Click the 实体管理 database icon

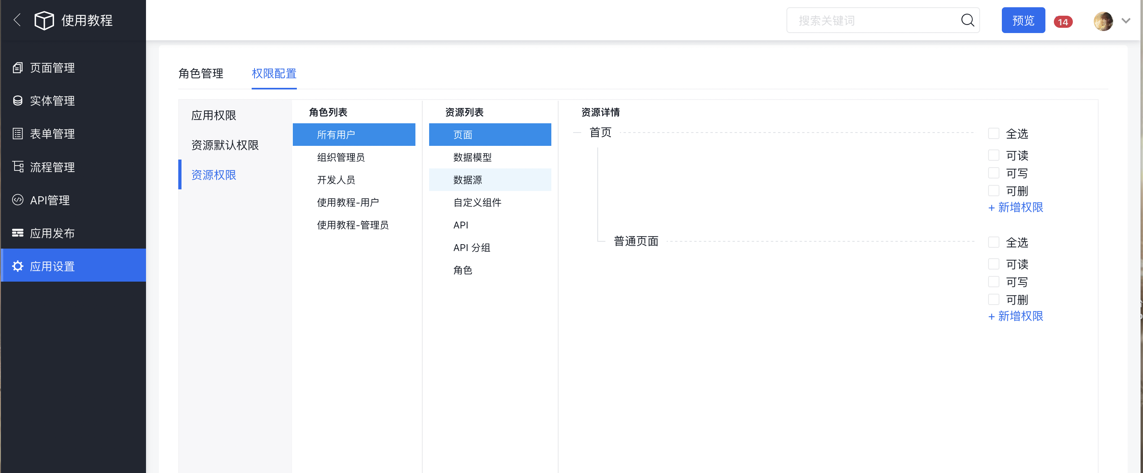tap(18, 101)
